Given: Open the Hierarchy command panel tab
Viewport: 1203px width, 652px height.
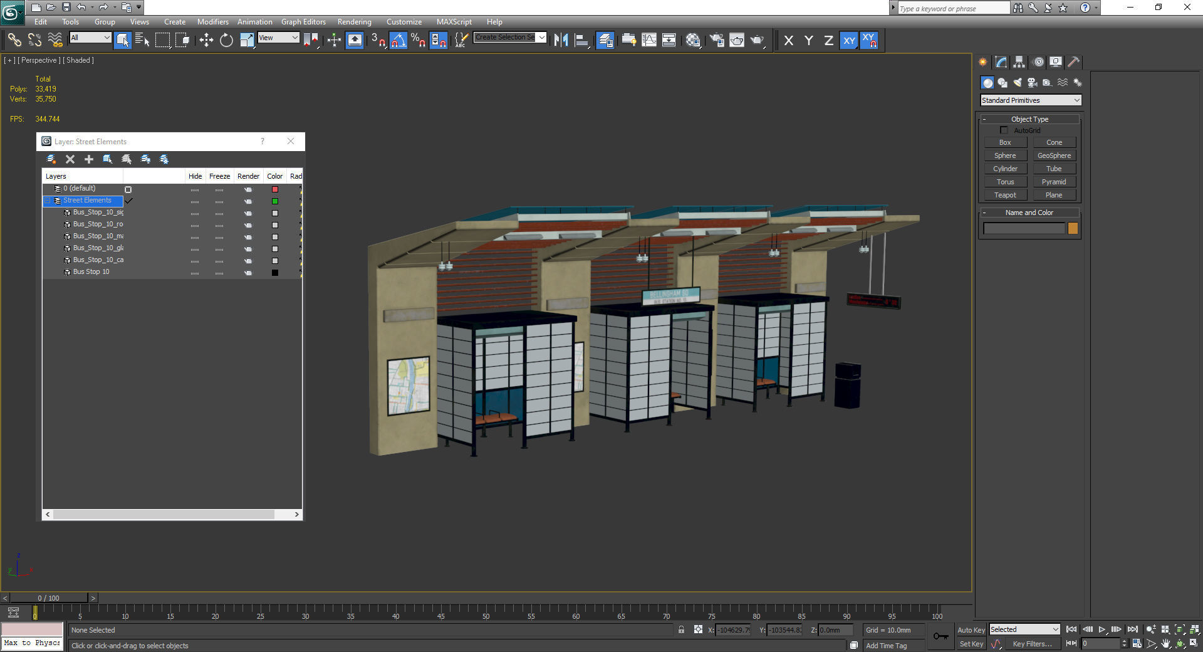Looking at the screenshot, I should [x=1019, y=61].
